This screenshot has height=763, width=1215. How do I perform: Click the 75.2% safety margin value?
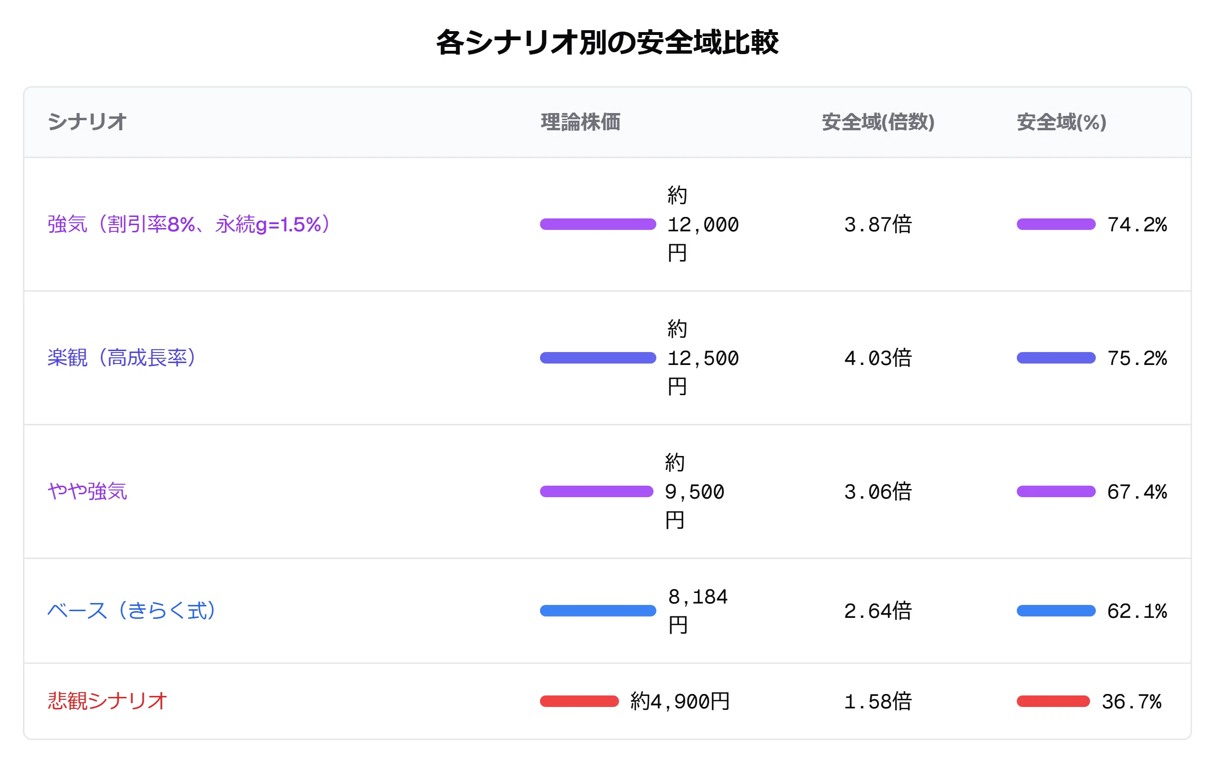pos(1137,358)
